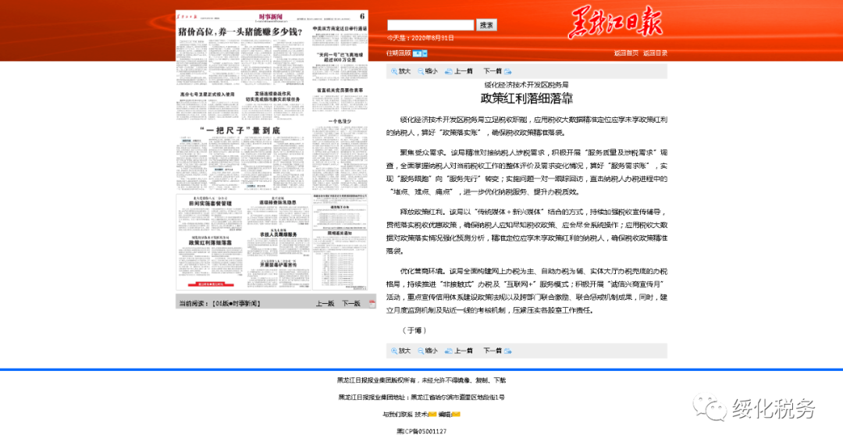Click the subtitle 绥化经济技术开发区税务局
This screenshot has height=446, width=843.
(x=526, y=85)
